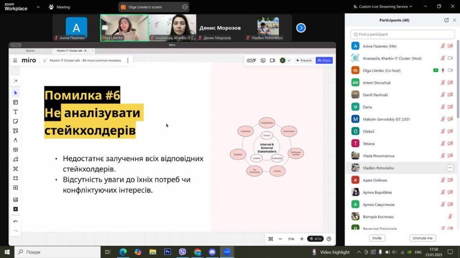Select the Miro AI sparkle tool
The image size is (460, 258).
(x=16, y=81)
